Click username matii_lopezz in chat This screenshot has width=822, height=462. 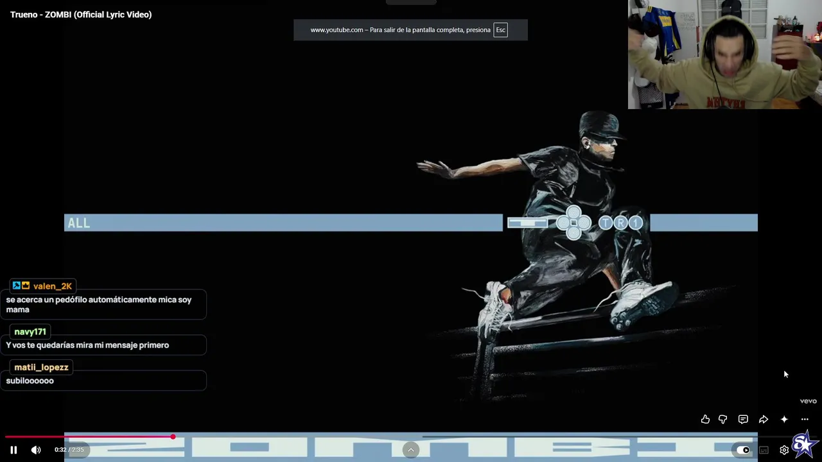[x=41, y=367]
